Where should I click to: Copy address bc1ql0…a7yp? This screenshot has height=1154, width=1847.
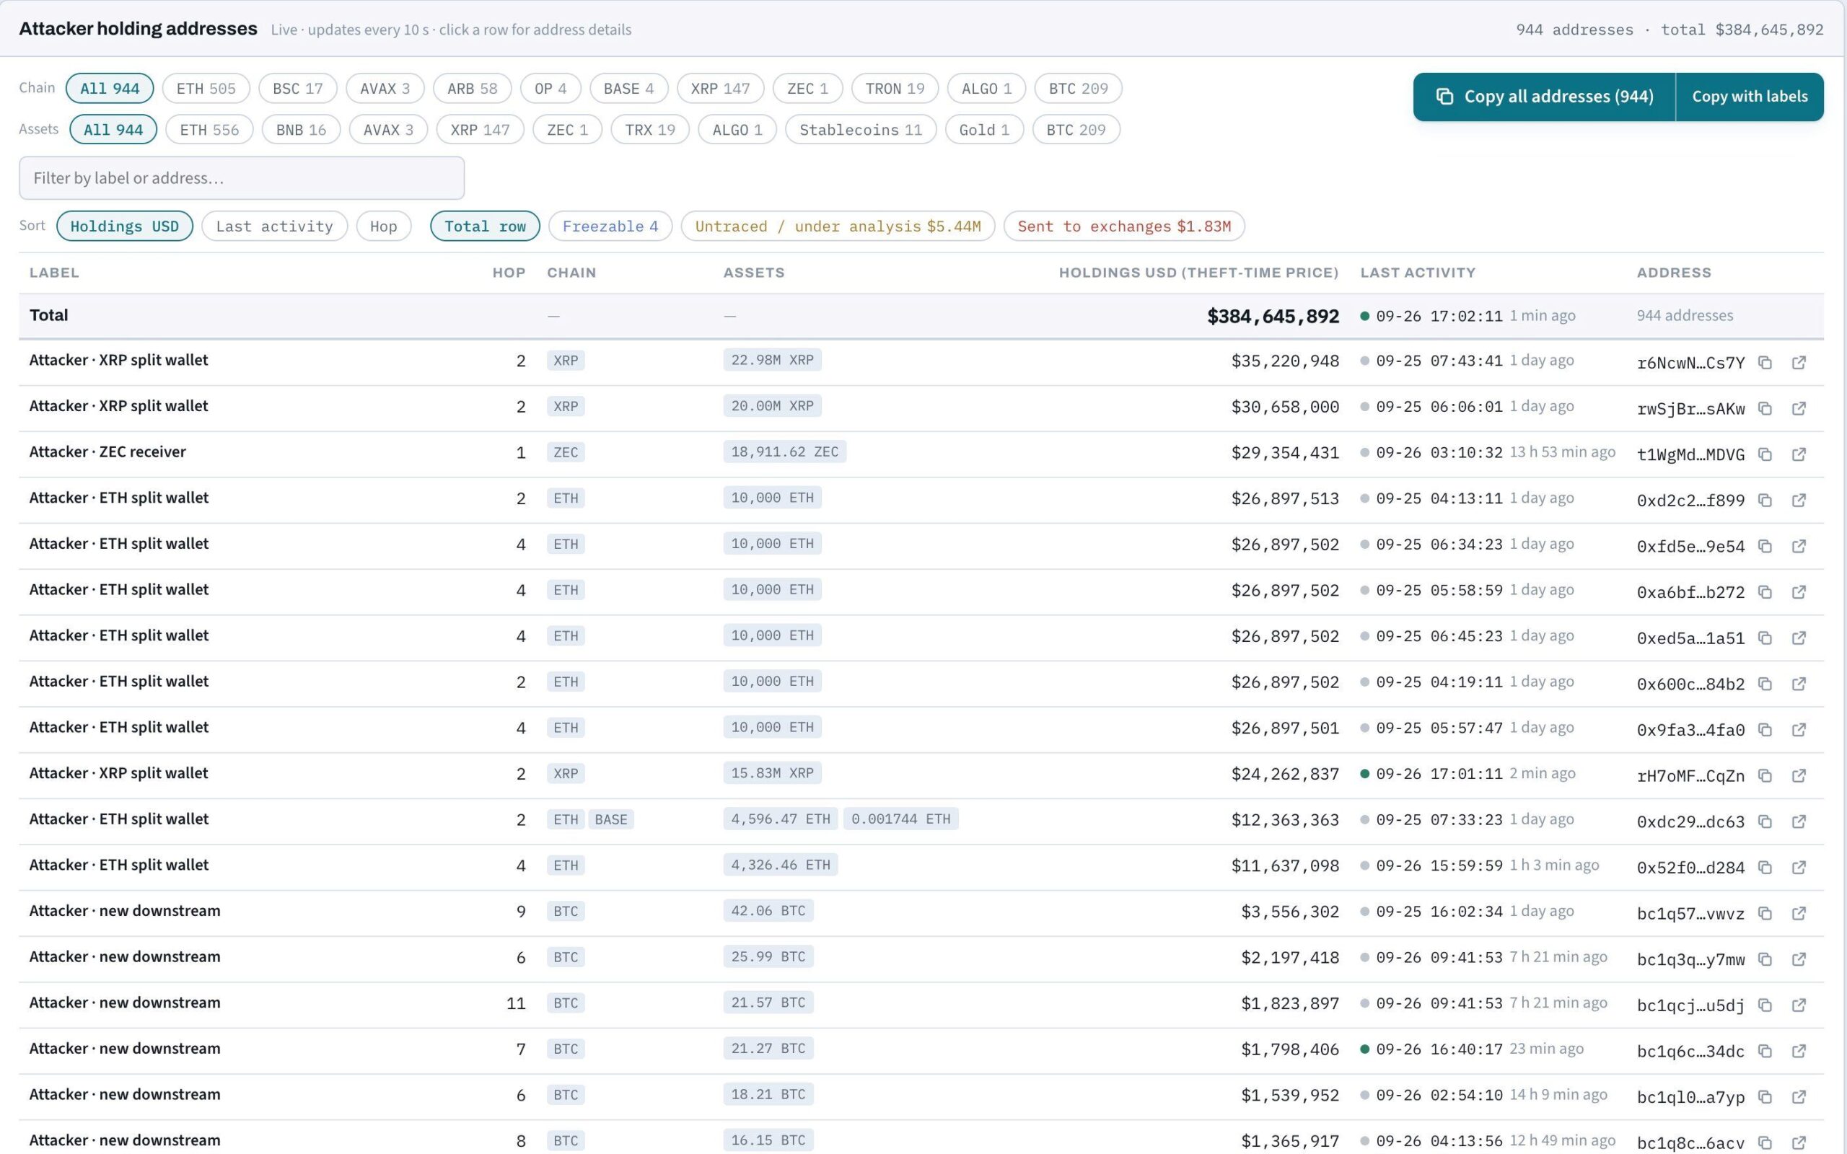pyautogui.click(x=1765, y=1096)
